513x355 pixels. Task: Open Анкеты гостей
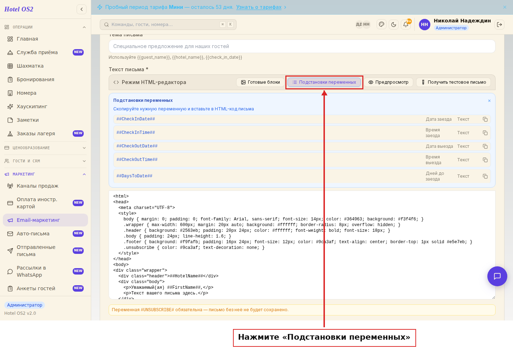coord(45,288)
